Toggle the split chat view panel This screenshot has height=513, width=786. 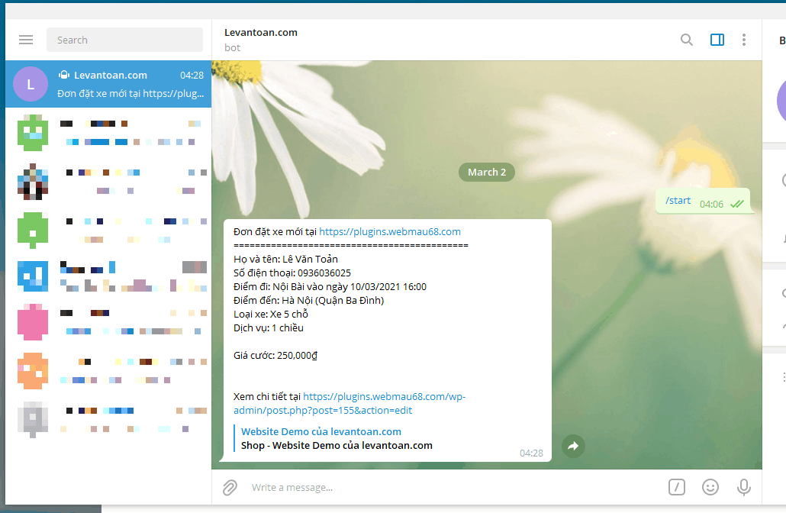click(x=717, y=39)
